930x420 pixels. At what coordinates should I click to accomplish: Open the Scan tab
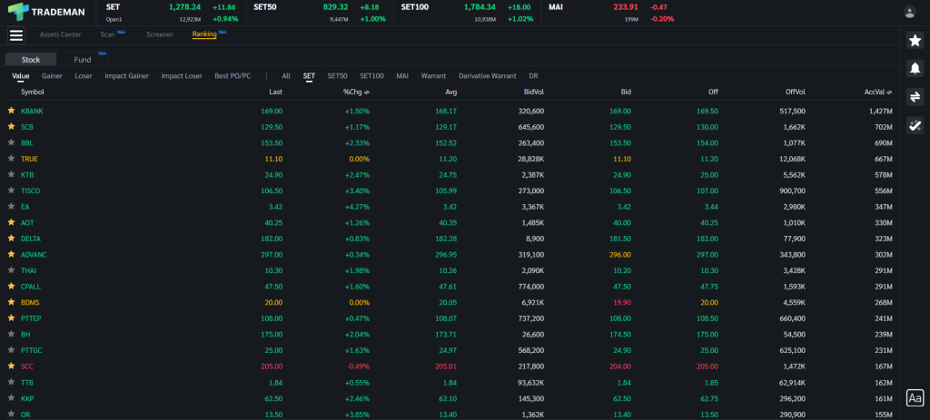107,34
